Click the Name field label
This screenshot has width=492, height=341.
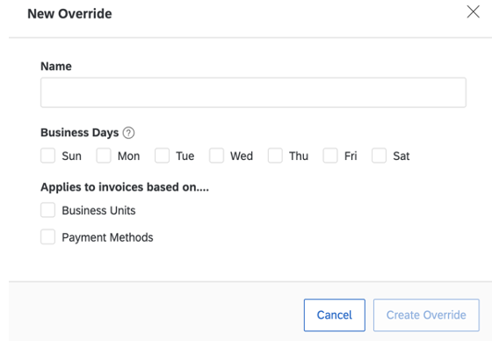pos(56,66)
